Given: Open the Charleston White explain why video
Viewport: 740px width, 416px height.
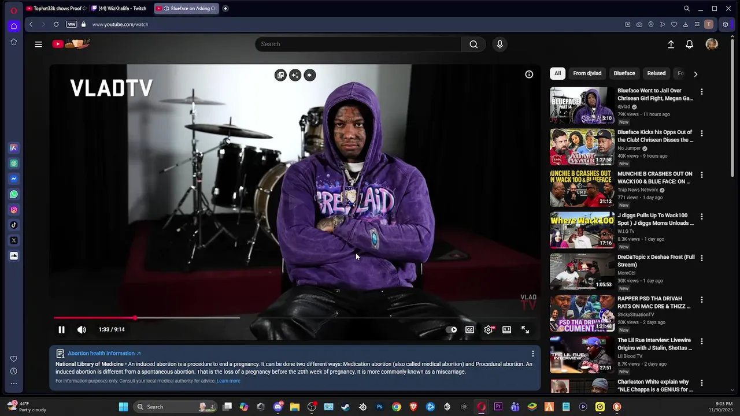Looking at the screenshot, I should 655,385.
